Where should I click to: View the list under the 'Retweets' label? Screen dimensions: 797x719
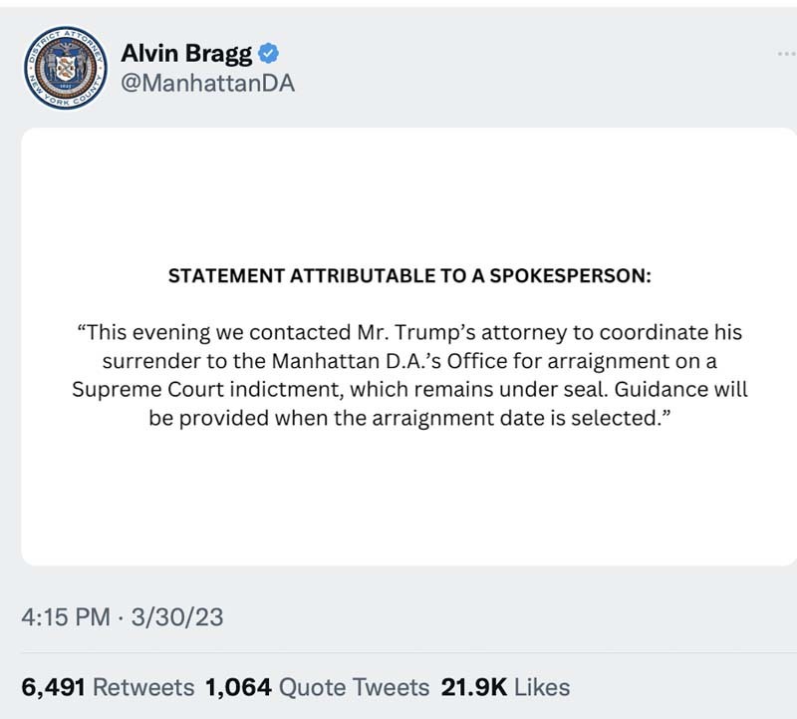point(144,687)
